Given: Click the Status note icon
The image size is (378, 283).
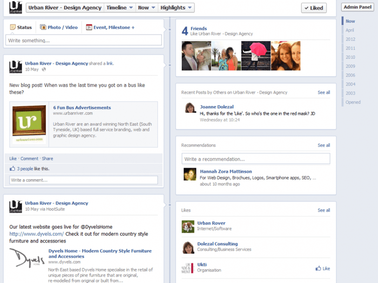Looking at the screenshot, I should point(13,27).
